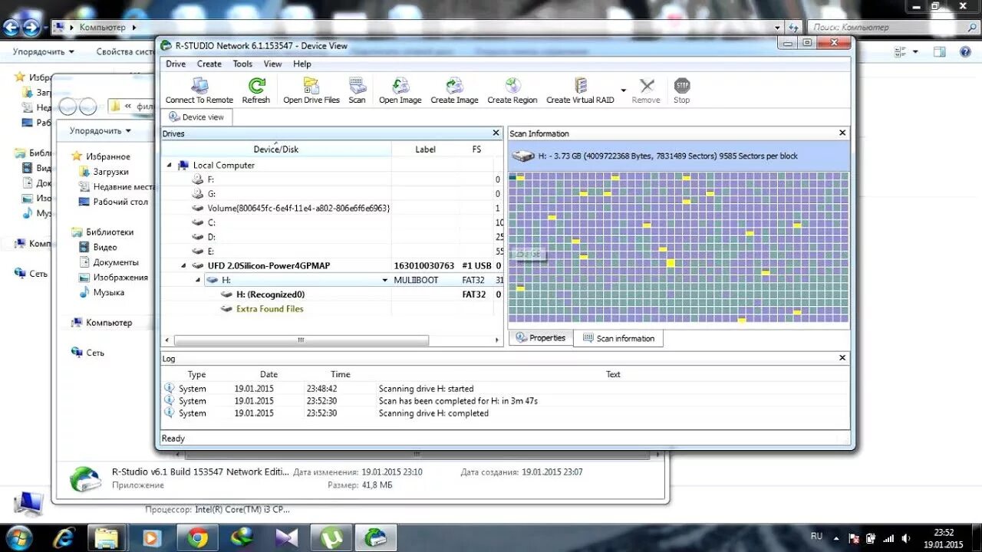Open the Create menu
This screenshot has width=982, height=552.
click(x=209, y=64)
